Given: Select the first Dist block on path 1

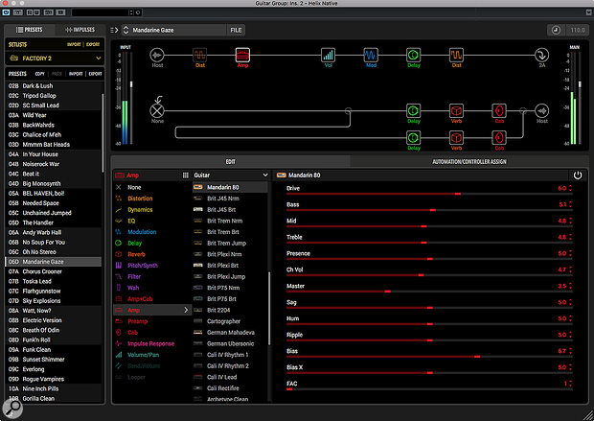Looking at the screenshot, I should click(199, 56).
